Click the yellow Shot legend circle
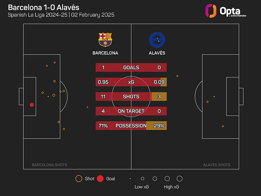Image resolution: width=261 pixels, height=196 pixels. tap(79, 179)
